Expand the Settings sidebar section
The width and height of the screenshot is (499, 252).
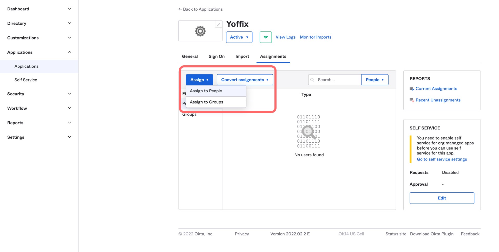pyautogui.click(x=69, y=137)
